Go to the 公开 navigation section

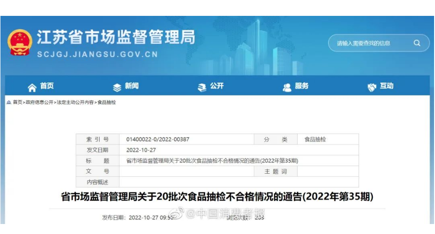(217, 86)
